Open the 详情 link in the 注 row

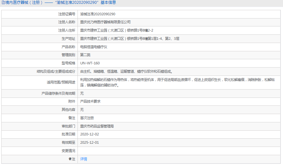pos(84,159)
